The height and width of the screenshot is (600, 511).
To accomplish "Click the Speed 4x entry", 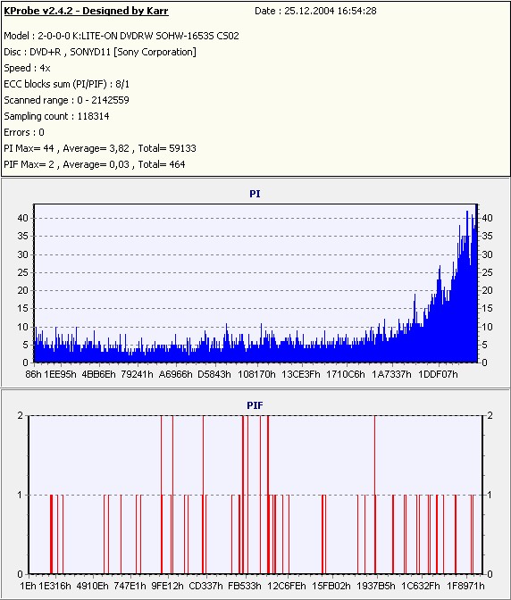I will point(27,68).
